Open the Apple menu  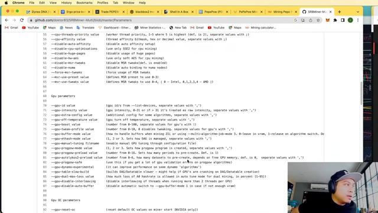6,2
